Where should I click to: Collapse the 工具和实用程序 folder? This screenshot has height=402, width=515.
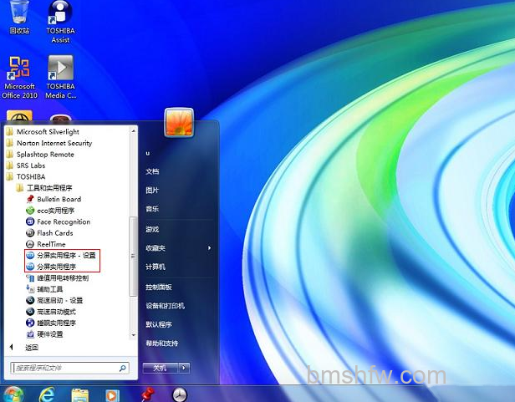point(49,188)
